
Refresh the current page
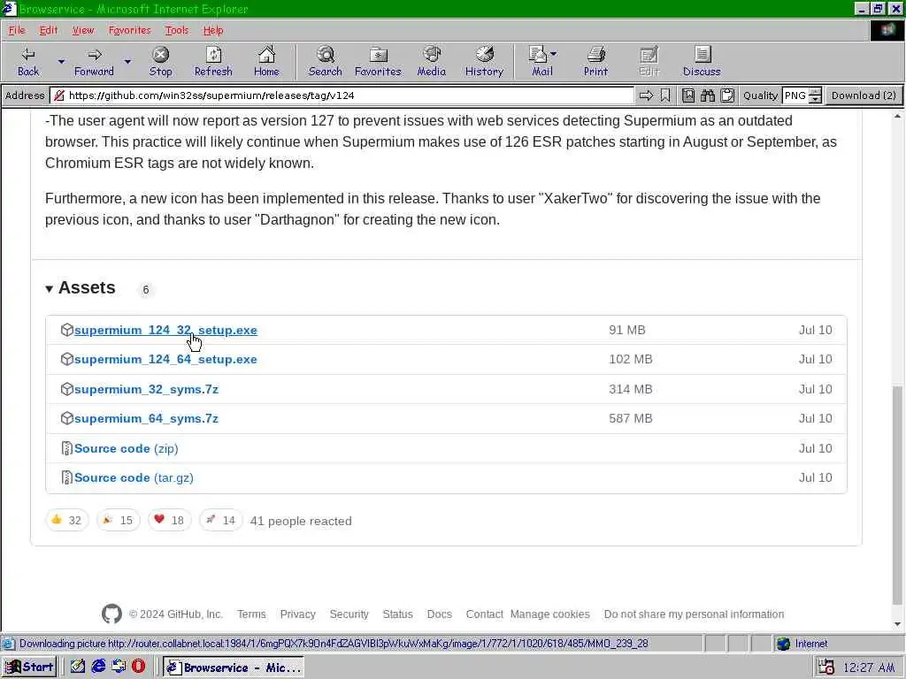tap(213, 61)
